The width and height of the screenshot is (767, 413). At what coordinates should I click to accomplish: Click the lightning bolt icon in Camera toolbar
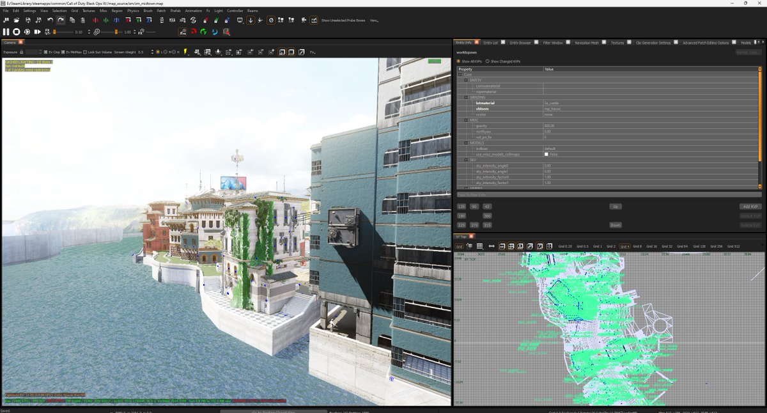tap(185, 52)
